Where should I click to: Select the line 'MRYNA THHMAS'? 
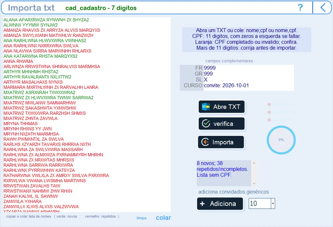(x=20, y=124)
